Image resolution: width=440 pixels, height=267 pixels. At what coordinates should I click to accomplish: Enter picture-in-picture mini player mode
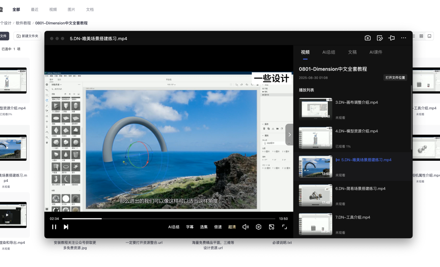click(x=272, y=227)
